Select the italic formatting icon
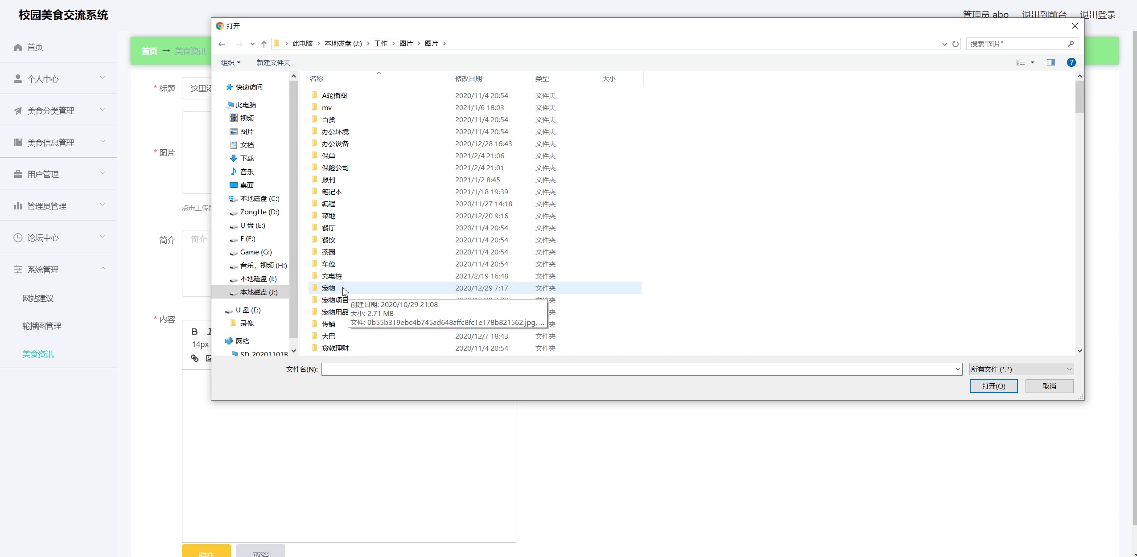This screenshot has height=557, width=1137. (x=210, y=332)
